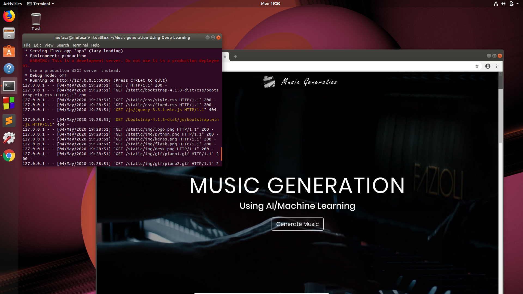
Task: Open the Chrome profile avatar icon
Action: pyautogui.click(x=488, y=66)
